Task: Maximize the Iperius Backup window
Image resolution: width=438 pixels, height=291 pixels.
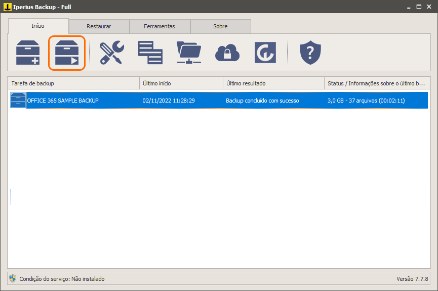Action: (419, 7)
